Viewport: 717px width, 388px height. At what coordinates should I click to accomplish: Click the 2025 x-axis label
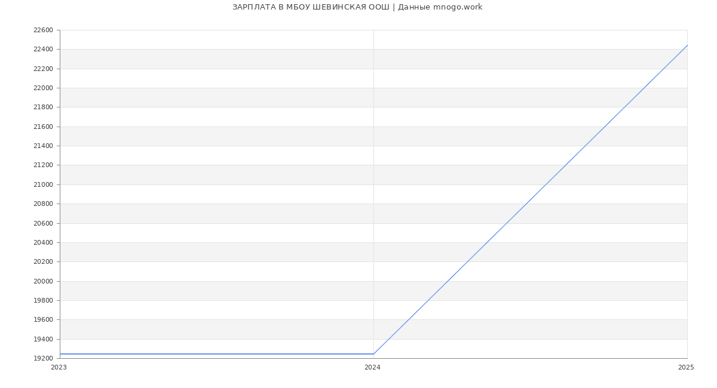coord(686,368)
